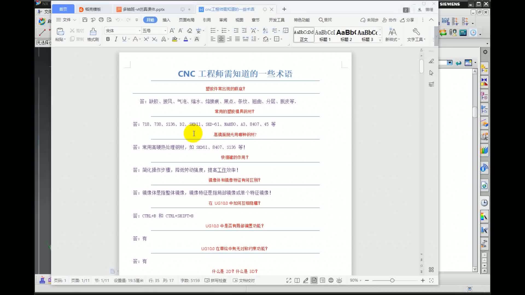Click the italic formatting icon
This screenshot has width=525, height=295.
[x=116, y=39]
